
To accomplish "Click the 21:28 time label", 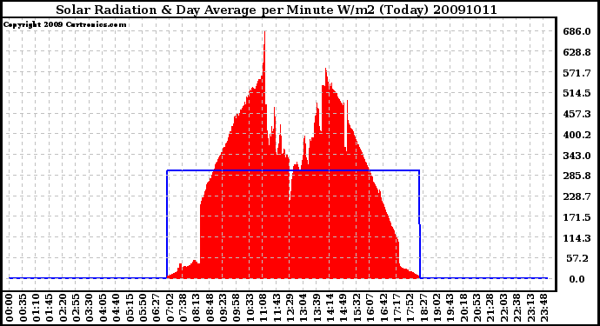I will tap(491, 308).
